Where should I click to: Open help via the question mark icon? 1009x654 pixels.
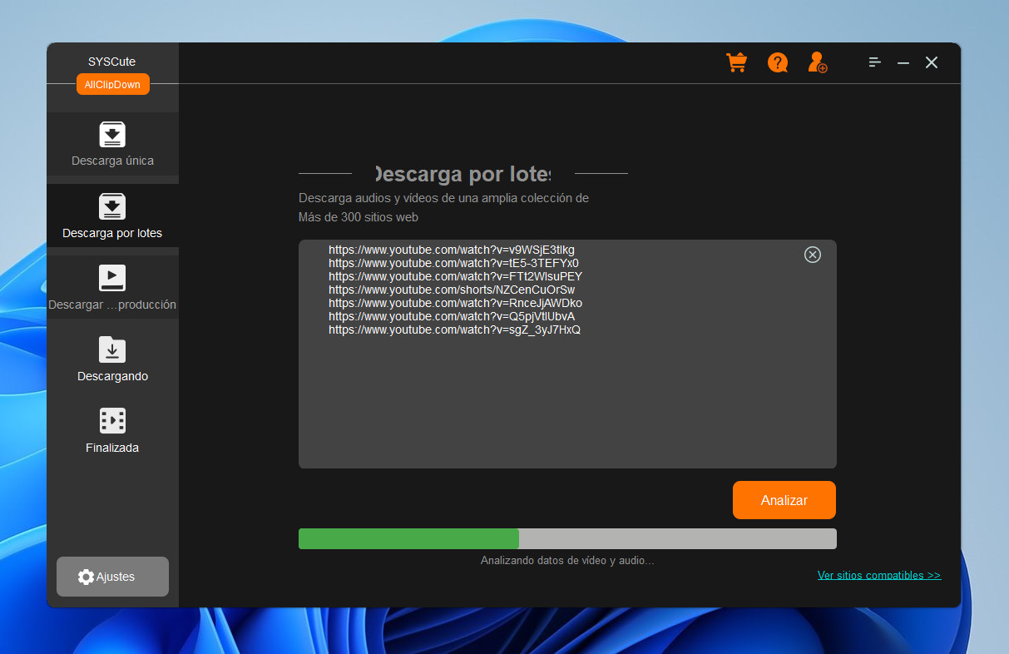tap(778, 62)
